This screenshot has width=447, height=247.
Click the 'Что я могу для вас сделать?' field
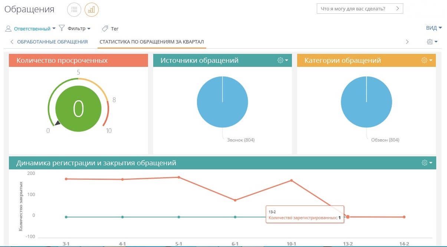click(355, 9)
